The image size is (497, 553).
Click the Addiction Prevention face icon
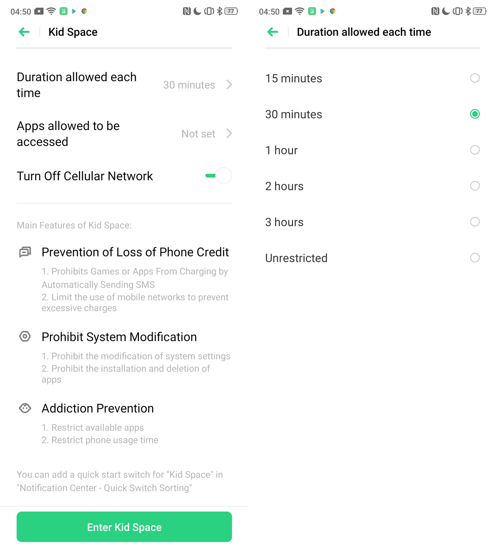25,408
